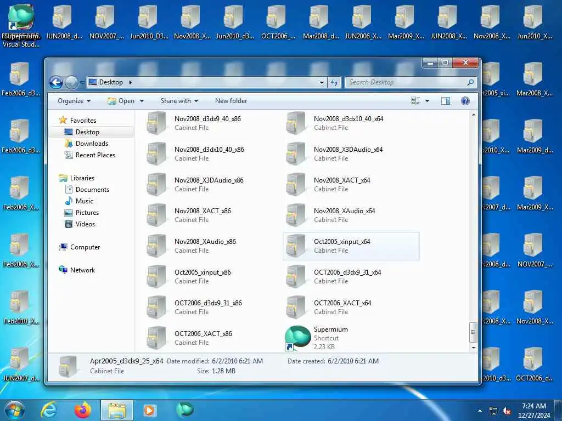Open Windows Media Player from taskbar
The width and height of the screenshot is (562, 421).
pyautogui.click(x=149, y=410)
